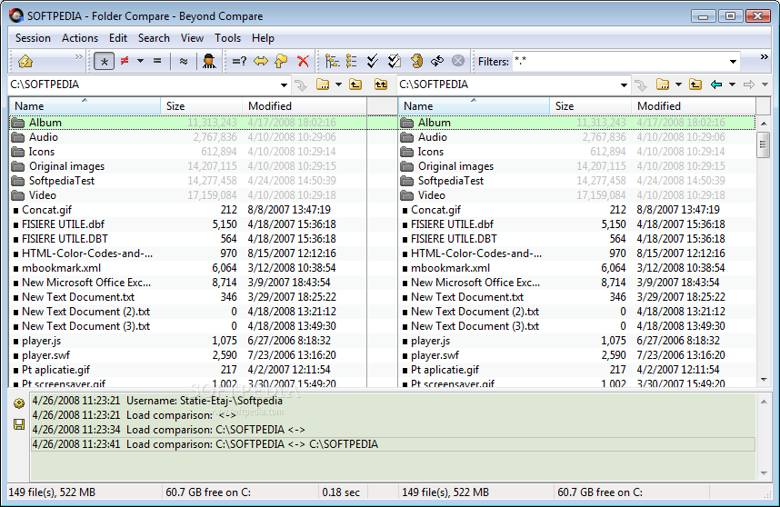Select Video folder in right pane
780x507 pixels.
pyautogui.click(x=577, y=194)
